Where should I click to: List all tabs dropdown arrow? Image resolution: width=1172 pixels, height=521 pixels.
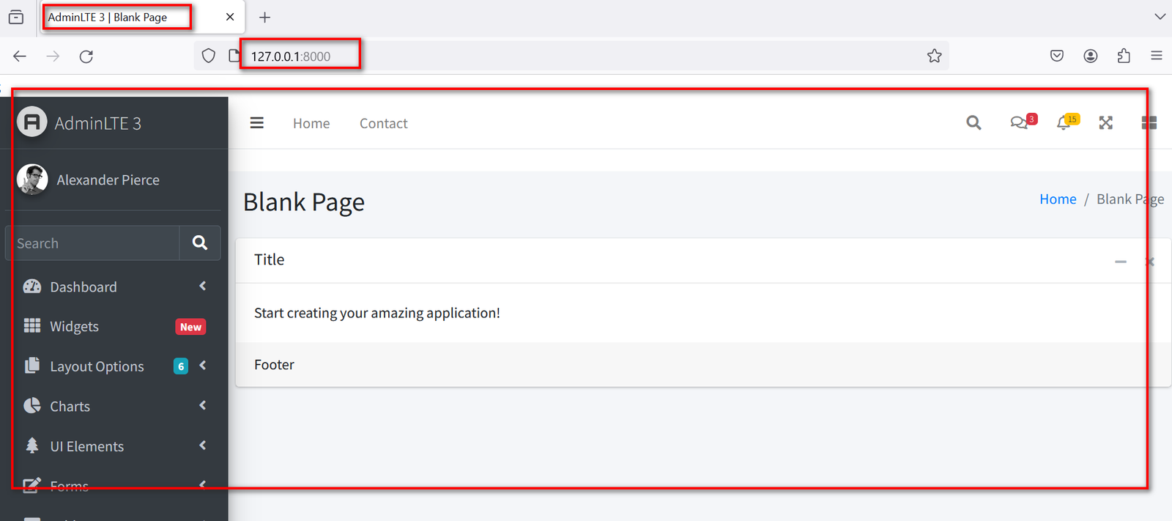(1160, 17)
